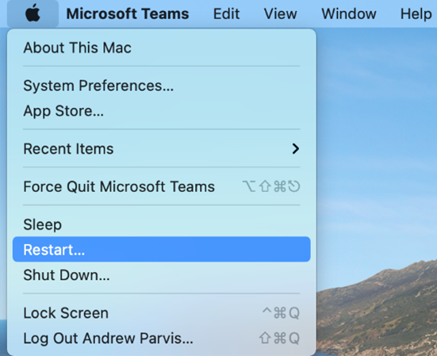The width and height of the screenshot is (437, 356).
Task: Click the Force Quit keyboard shortcut glyphs
Action: 271,186
